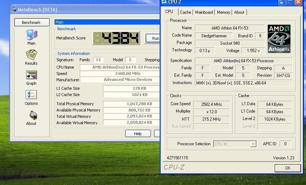Open the Processor Selection dropdown CPU #1
Viewport: 306px width, 185px height.
coord(235,144)
